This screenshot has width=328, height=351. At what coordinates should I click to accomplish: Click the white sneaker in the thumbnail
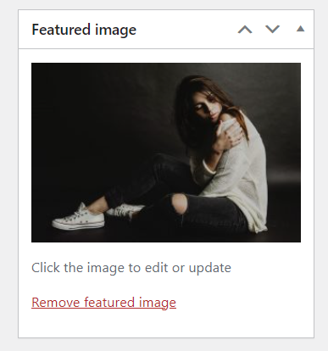click(x=79, y=219)
